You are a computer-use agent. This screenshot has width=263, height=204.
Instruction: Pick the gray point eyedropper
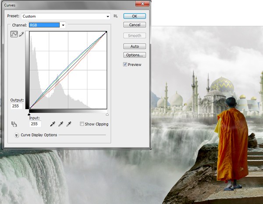coord(60,124)
